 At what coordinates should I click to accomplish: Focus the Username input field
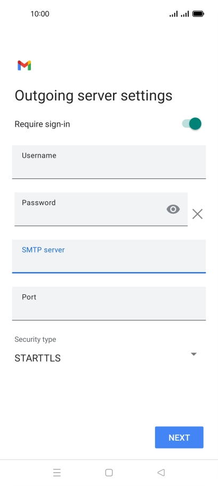click(109, 162)
